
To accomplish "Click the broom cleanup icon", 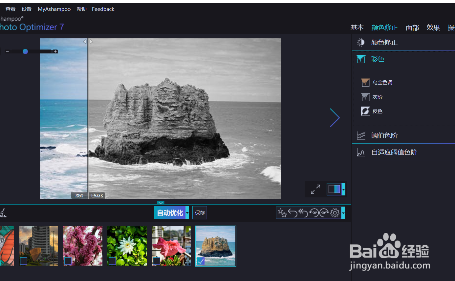I will click(3, 213).
